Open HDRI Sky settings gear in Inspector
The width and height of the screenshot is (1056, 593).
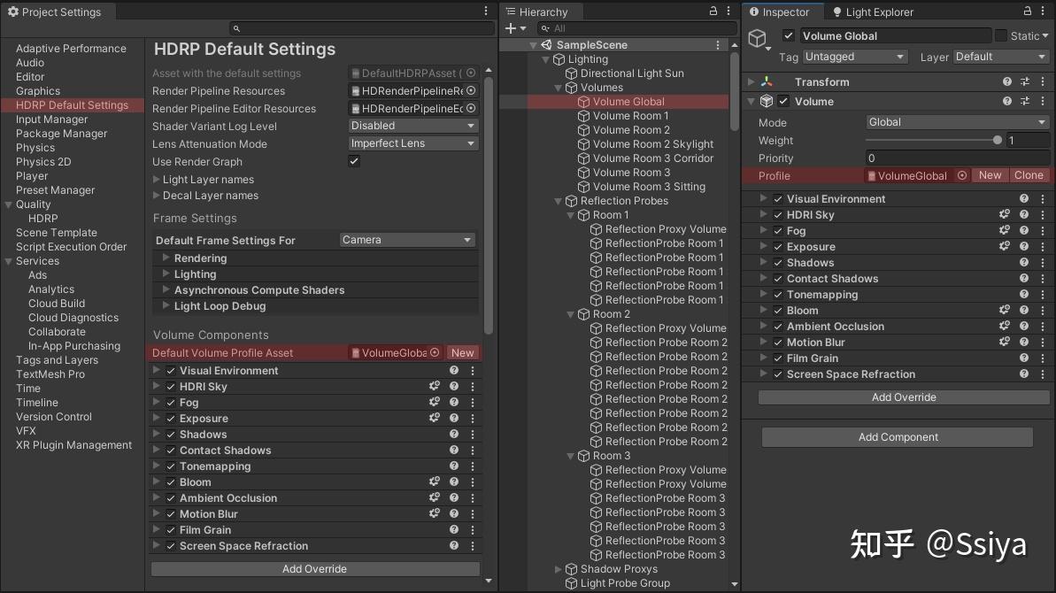pos(1005,215)
